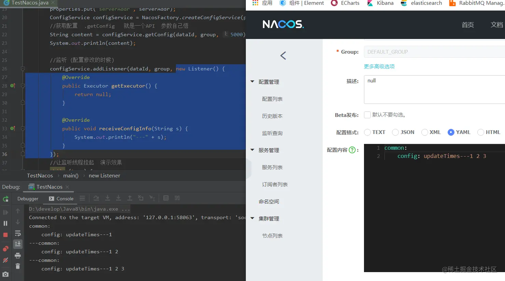Viewport: 505px width, 281px height.
Task: Open 监听查询 in the Nacos sidebar
Action: (272, 133)
